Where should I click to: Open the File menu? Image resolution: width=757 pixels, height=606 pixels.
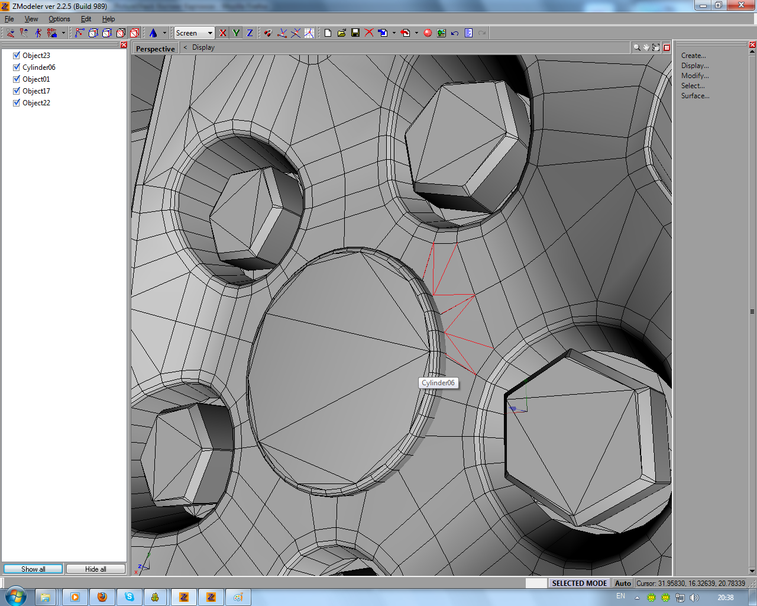(x=9, y=19)
